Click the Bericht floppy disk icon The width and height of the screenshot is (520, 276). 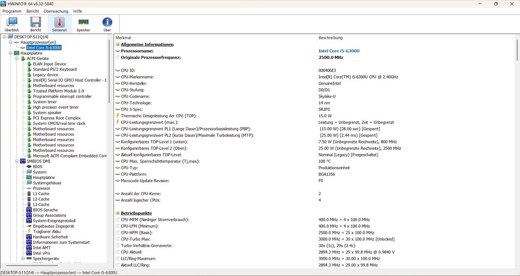click(36, 24)
